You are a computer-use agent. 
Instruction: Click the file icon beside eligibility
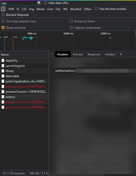(3, 61)
